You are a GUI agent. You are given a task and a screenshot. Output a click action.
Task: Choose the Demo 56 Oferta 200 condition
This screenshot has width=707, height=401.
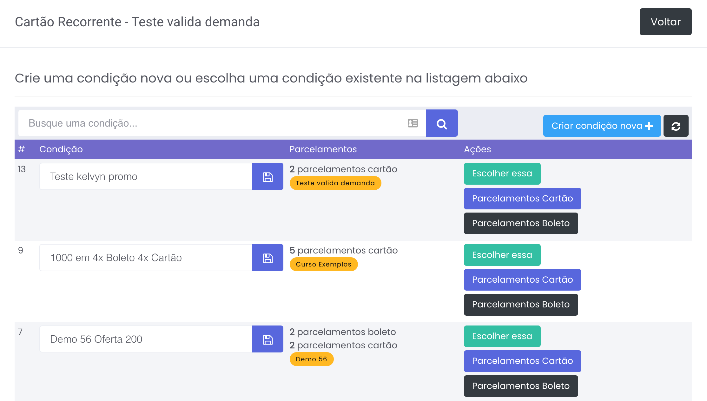[x=502, y=336]
